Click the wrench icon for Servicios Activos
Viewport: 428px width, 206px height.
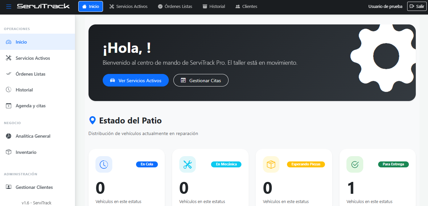click(8, 58)
